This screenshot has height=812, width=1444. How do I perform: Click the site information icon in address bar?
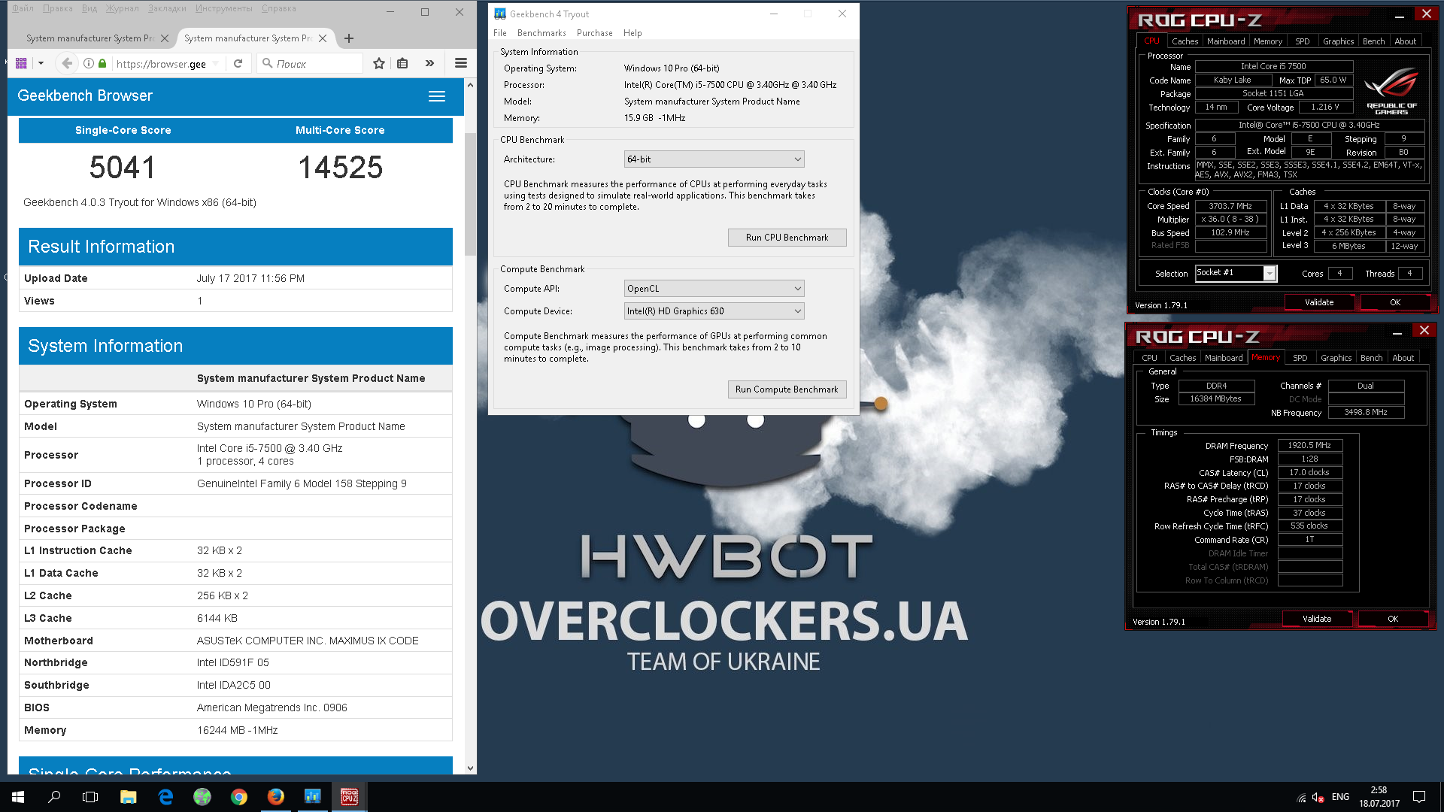click(89, 63)
